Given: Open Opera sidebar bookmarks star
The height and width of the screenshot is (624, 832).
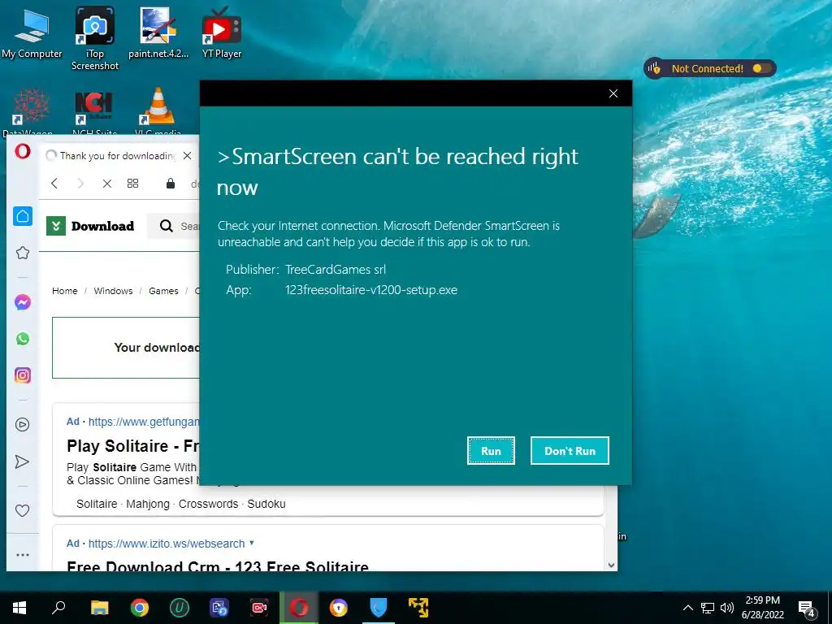Looking at the screenshot, I should click(23, 253).
